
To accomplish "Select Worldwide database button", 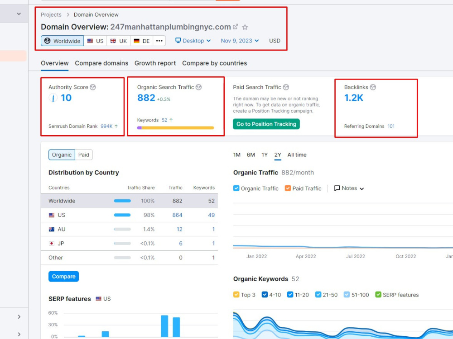I will [63, 41].
